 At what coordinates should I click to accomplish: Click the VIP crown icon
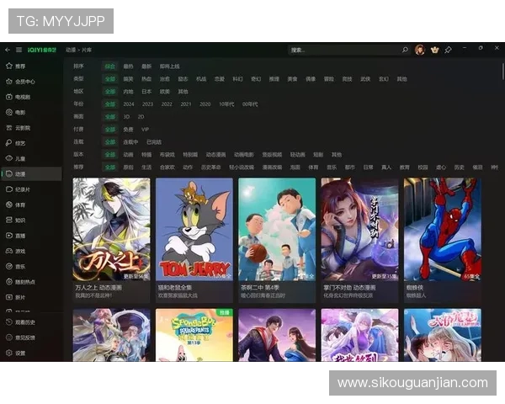point(434,50)
